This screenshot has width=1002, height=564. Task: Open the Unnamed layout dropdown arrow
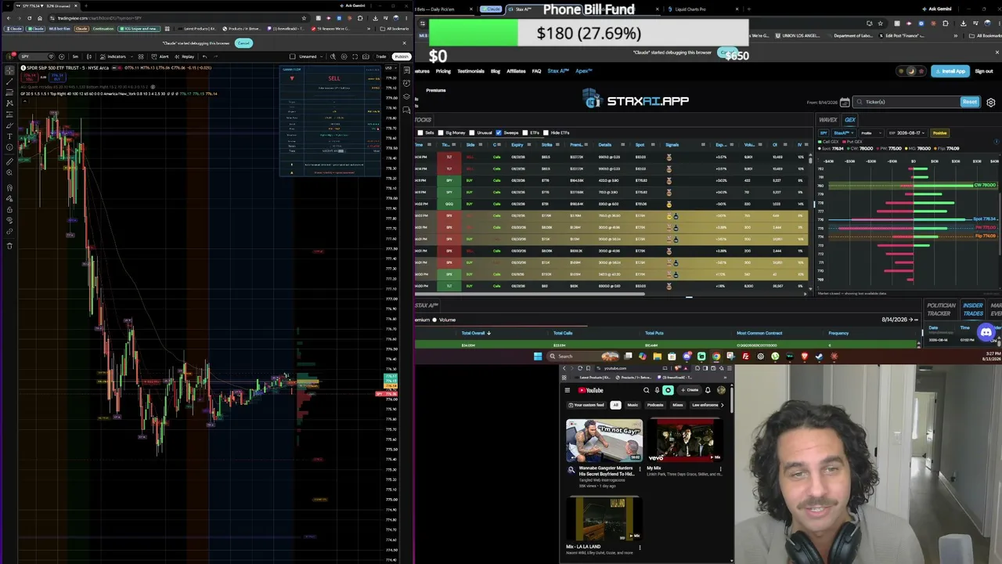tap(321, 56)
